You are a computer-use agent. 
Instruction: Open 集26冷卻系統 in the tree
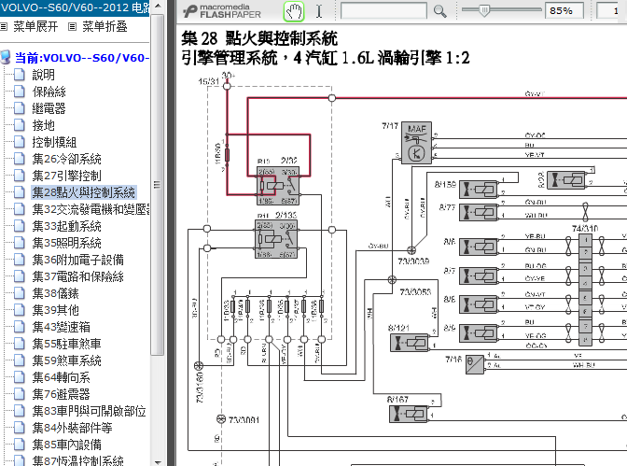66,159
